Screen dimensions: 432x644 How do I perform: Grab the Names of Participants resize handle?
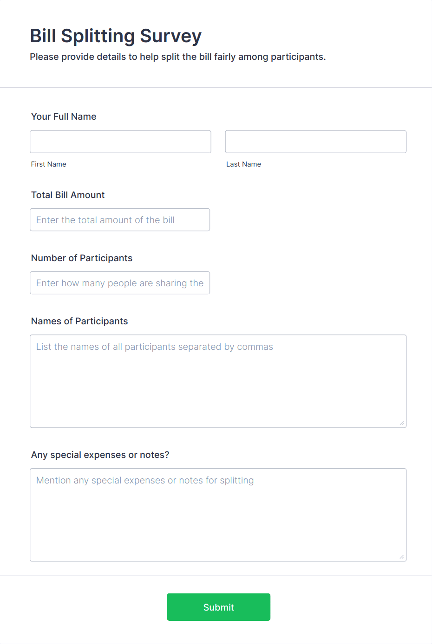tap(402, 423)
